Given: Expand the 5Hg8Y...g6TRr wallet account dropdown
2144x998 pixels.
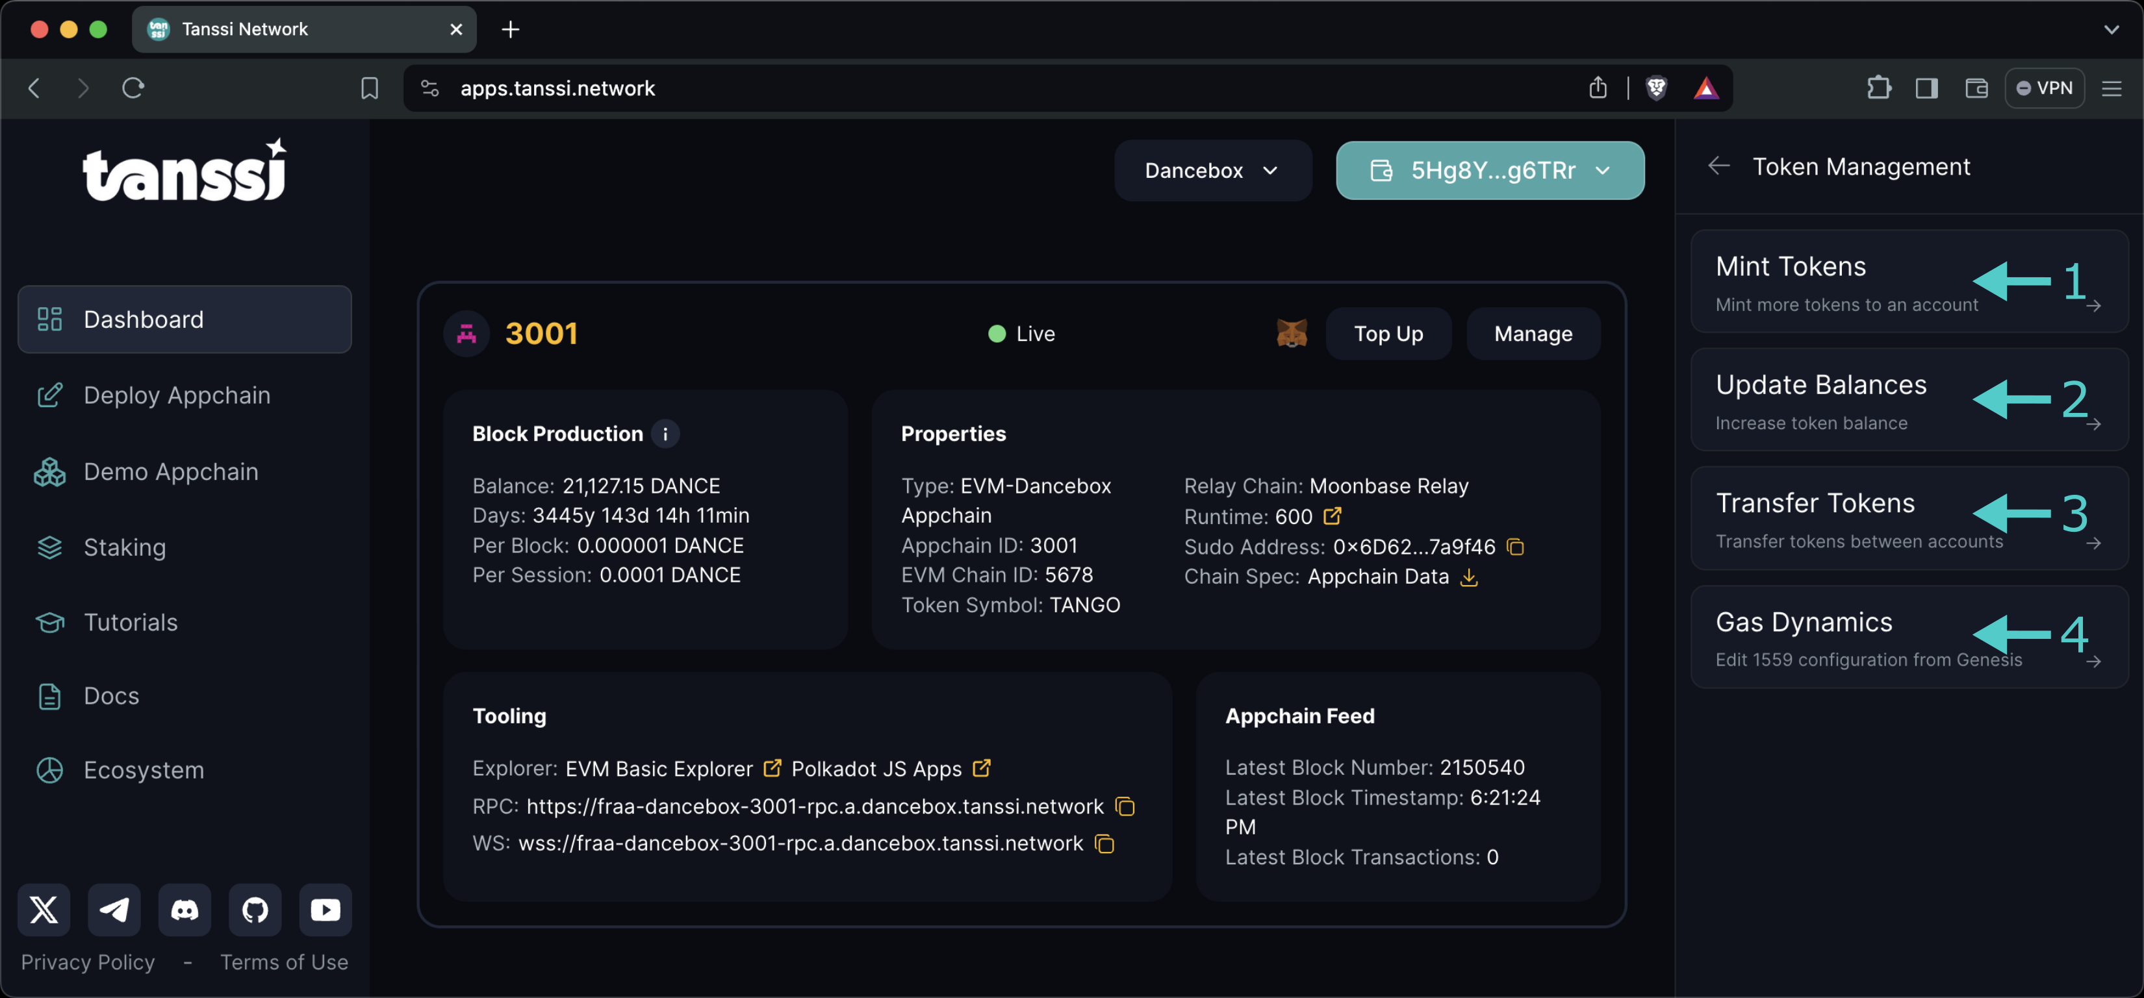Looking at the screenshot, I should [1490, 171].
